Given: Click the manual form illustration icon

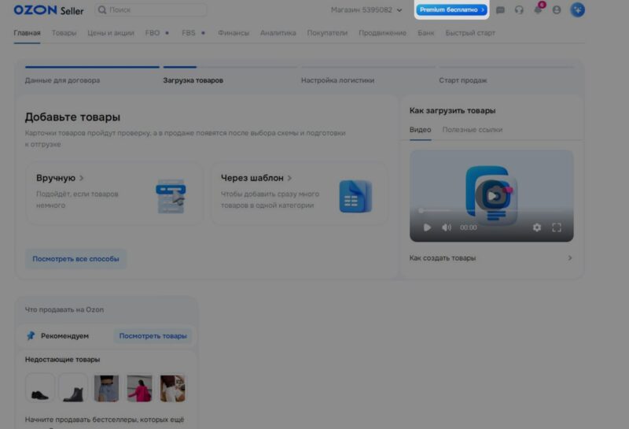Looking at the screenshot, I should coord(171,196).
